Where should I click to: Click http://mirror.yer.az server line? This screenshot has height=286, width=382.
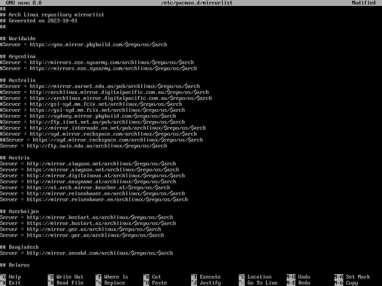(81, 229)
